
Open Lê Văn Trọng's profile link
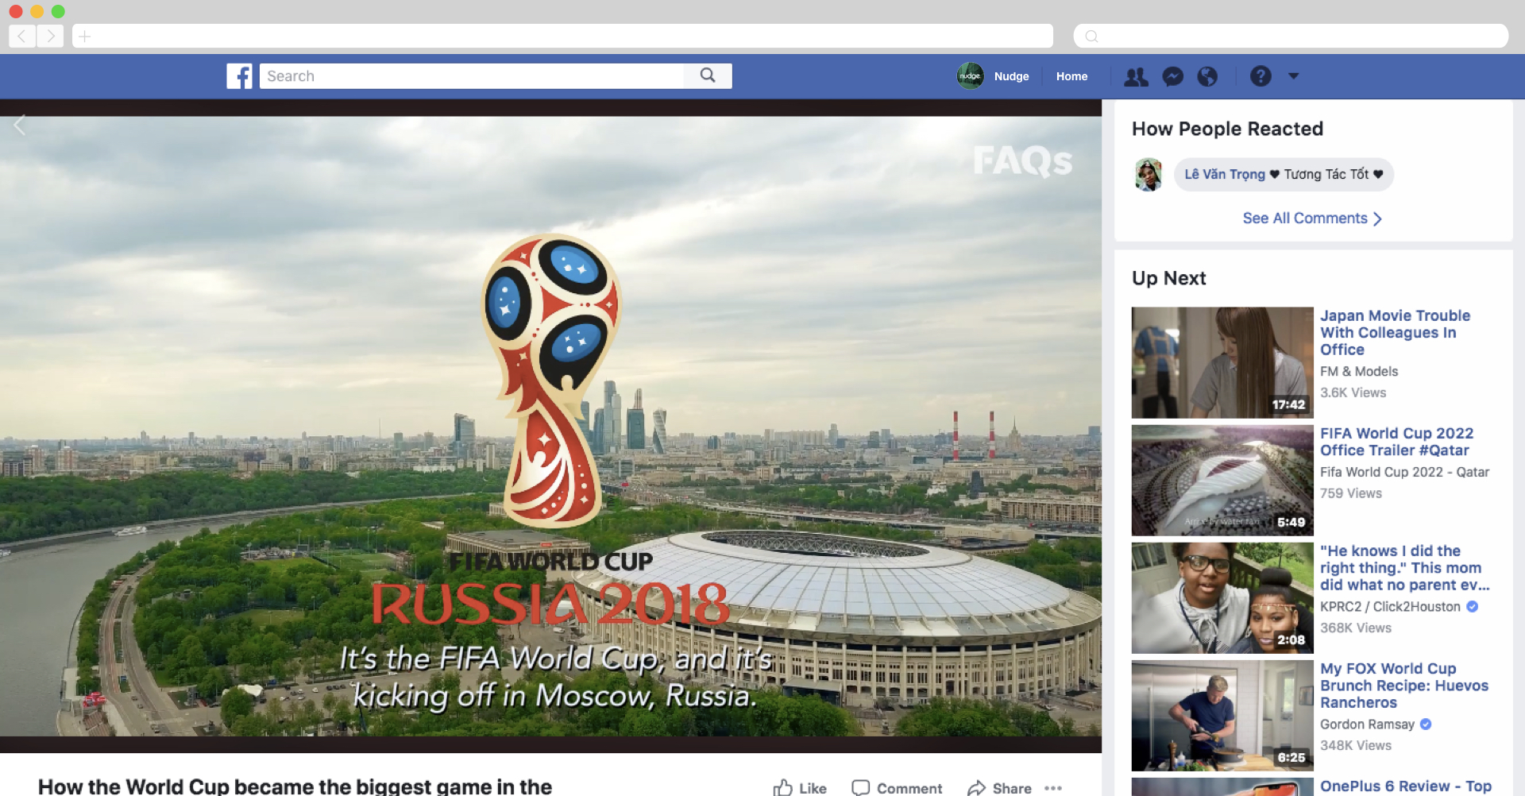1225,174
